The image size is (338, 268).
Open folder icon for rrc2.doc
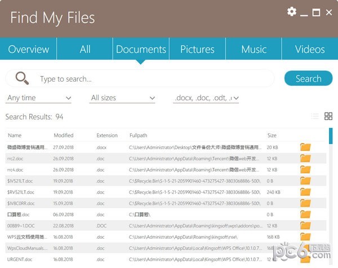tap(305, 159)
